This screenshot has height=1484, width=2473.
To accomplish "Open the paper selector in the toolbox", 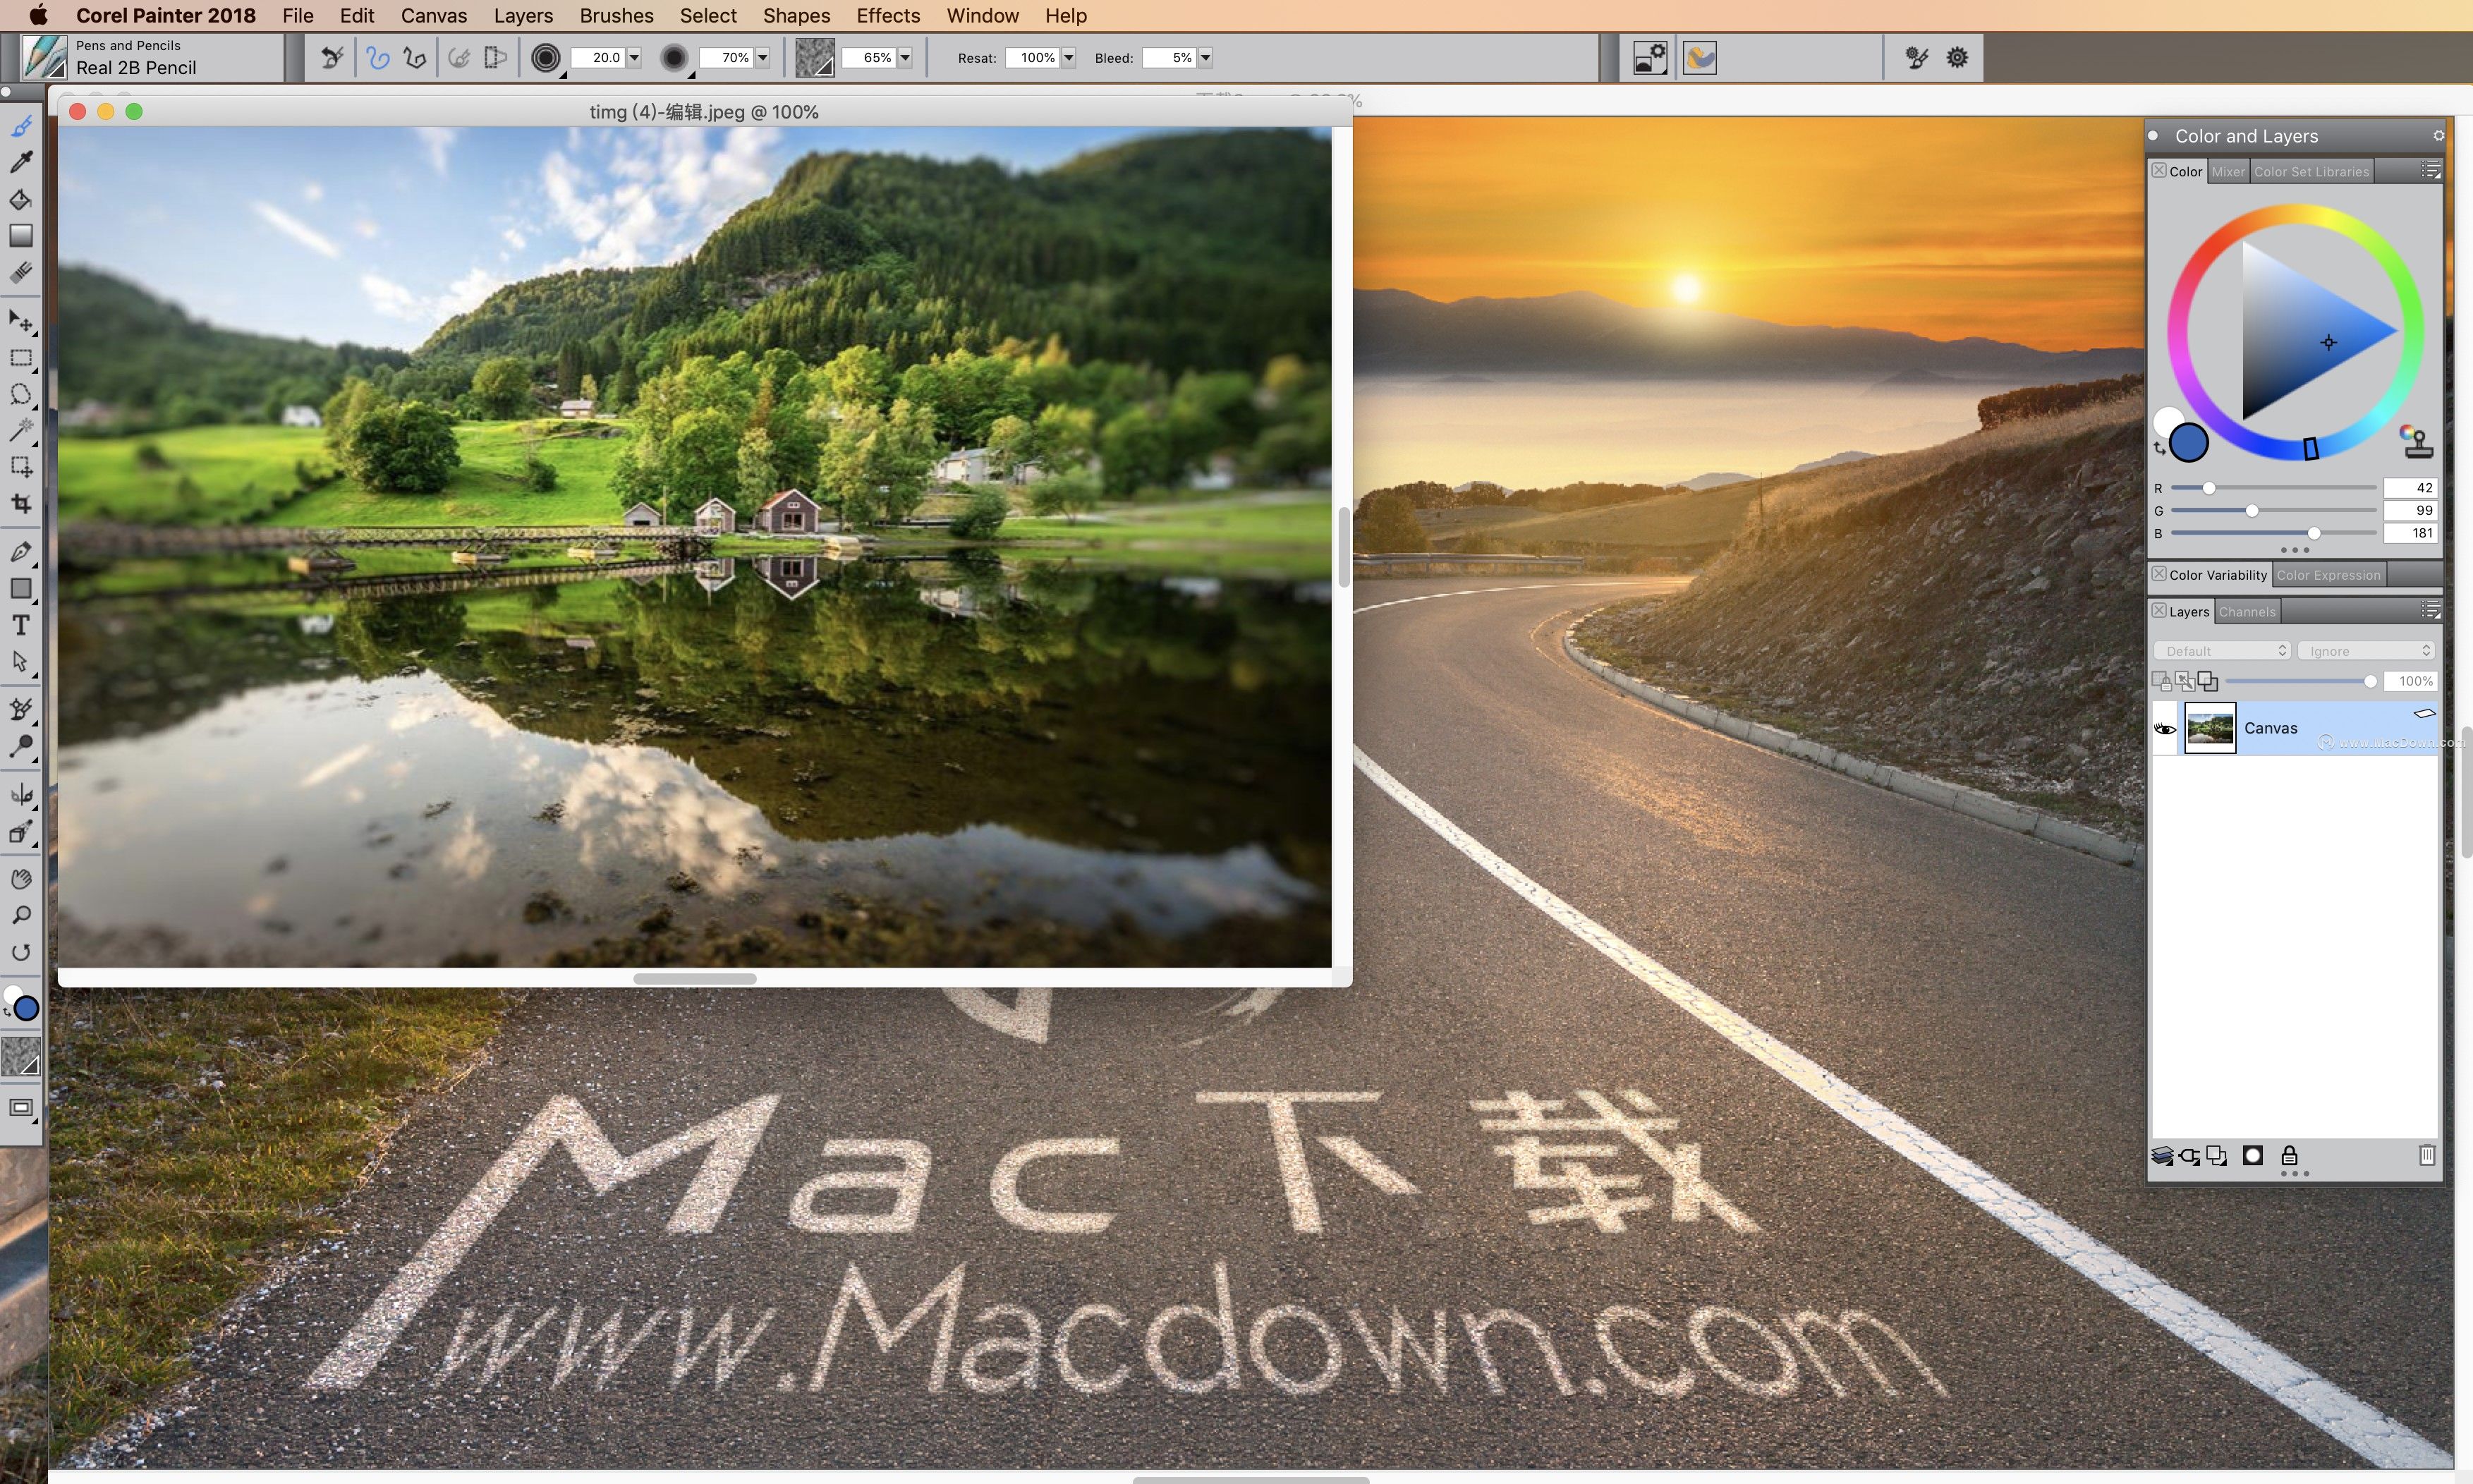I will click(21, 1057).
